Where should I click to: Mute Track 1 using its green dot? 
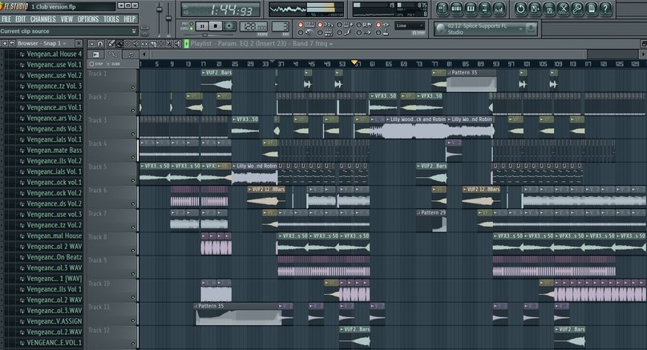(133, 87)
